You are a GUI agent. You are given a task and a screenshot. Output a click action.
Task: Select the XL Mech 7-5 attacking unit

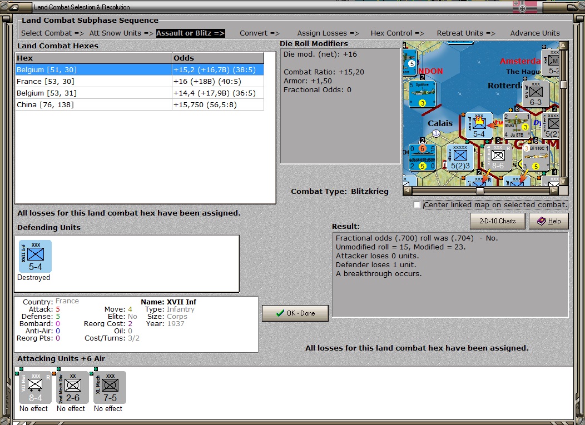[x=110, y=387]
